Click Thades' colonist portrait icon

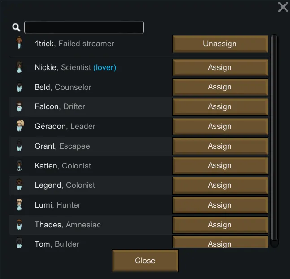[x=19, y=225]
